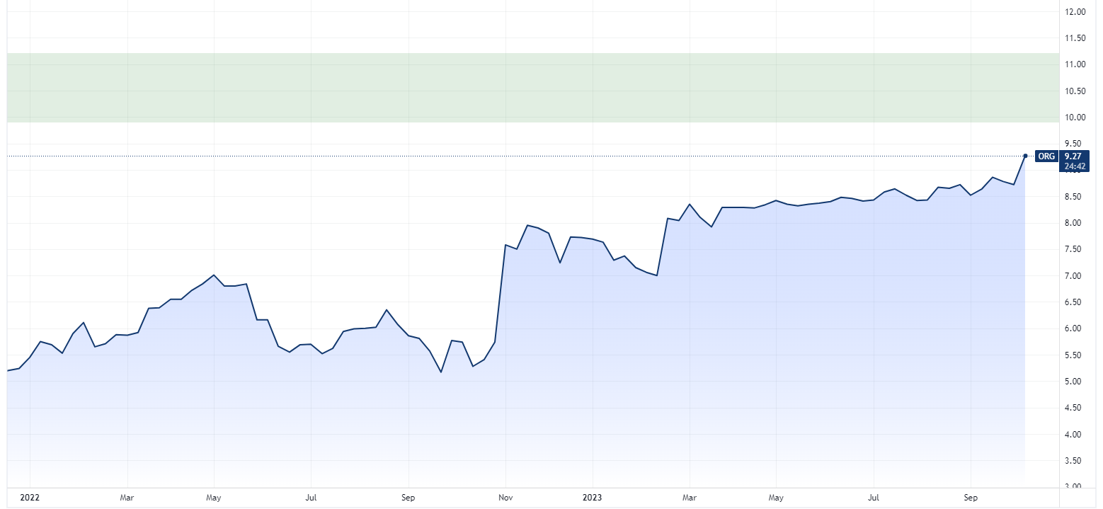Click the 8.00 price scale label
The width and height of the screenshot is (1103, 509).
[x=1074, y=223]
